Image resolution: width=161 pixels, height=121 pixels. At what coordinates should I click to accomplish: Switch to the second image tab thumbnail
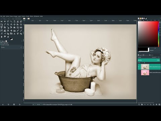[29, 18]
